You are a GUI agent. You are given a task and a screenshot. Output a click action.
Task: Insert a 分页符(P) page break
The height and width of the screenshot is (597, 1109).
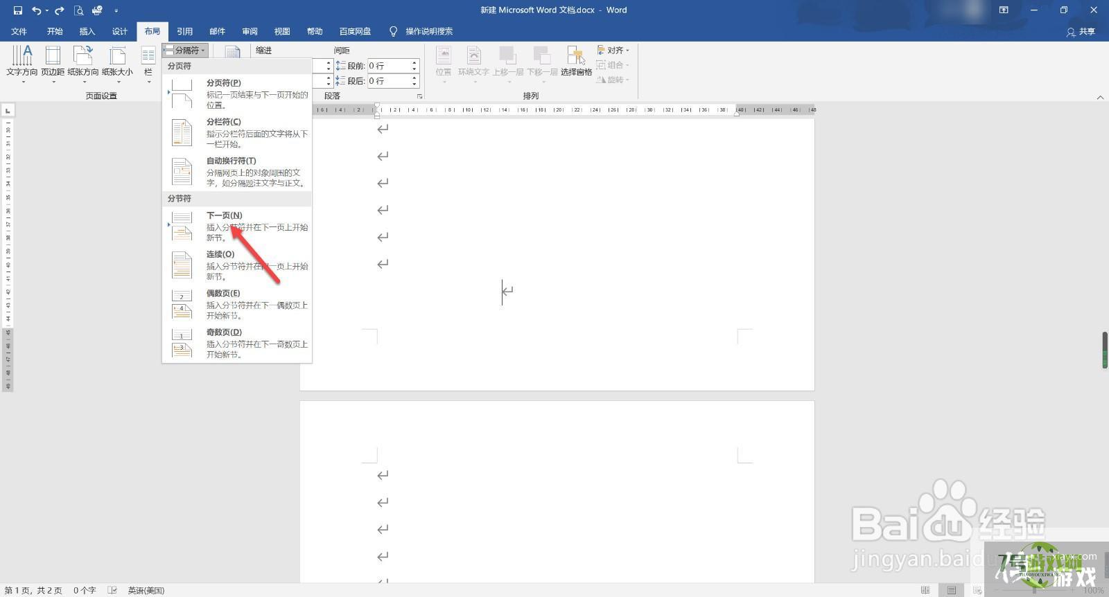(x=237, y=93)
